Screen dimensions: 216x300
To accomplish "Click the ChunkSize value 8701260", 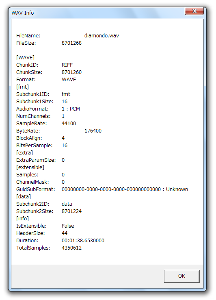I will coord(71,72).
